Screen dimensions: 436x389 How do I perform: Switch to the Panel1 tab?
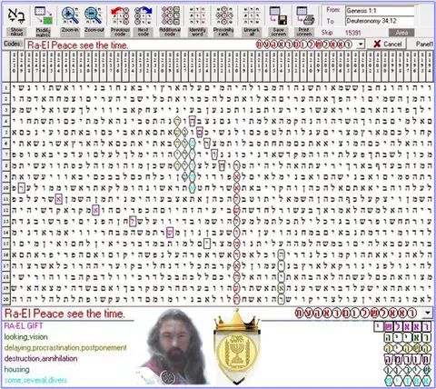pyautogui.click(x=424, y=45)
